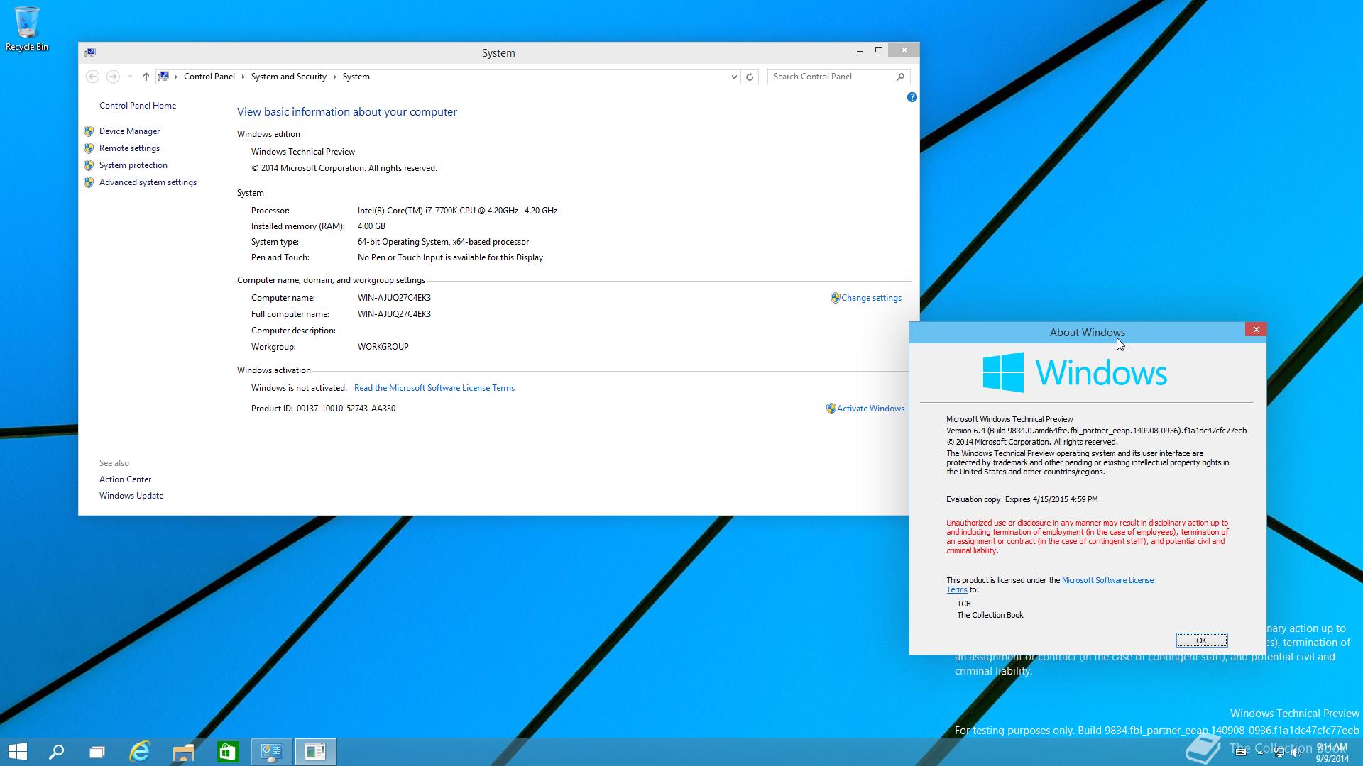Click OK in About Windows dialog
This screenshot has width=1363, height=766.
(x=1201, y=640)
